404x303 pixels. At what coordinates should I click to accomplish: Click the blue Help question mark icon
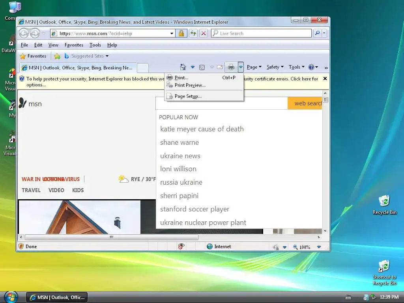311,67
